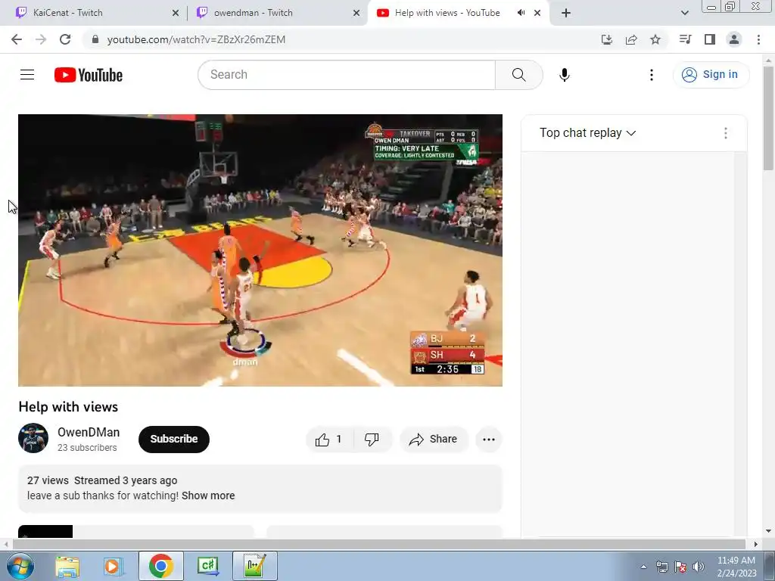
Task: Reload the current page
Action: pyautogui.click(x=65, y=39)
